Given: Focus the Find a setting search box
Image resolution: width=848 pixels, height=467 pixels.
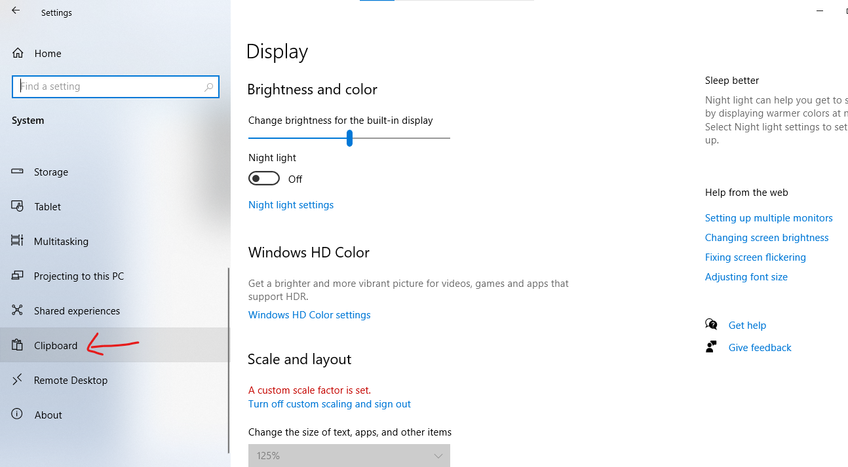Looking at the screenshot, I should (115, 86).
